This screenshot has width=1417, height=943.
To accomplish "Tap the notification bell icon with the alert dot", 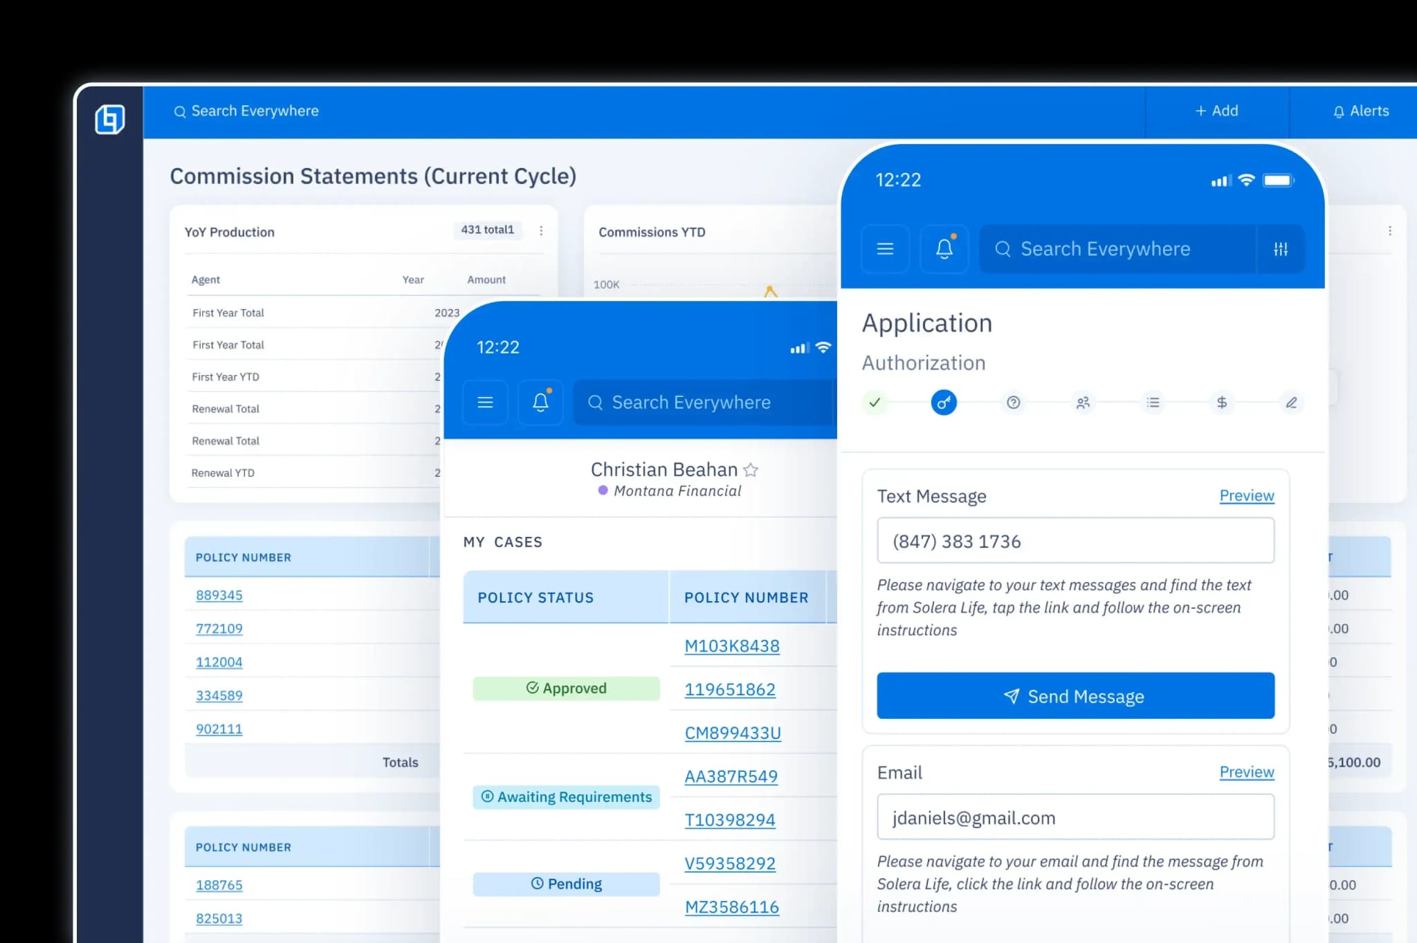I will 944,248.
